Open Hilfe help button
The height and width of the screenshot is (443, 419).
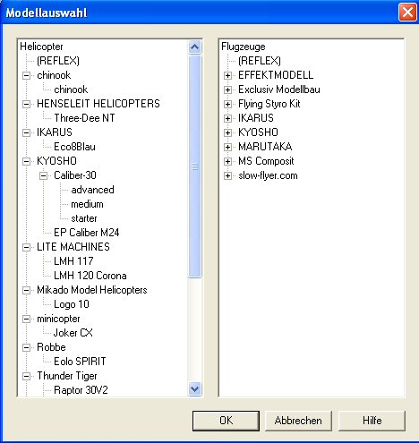point(372,421)
